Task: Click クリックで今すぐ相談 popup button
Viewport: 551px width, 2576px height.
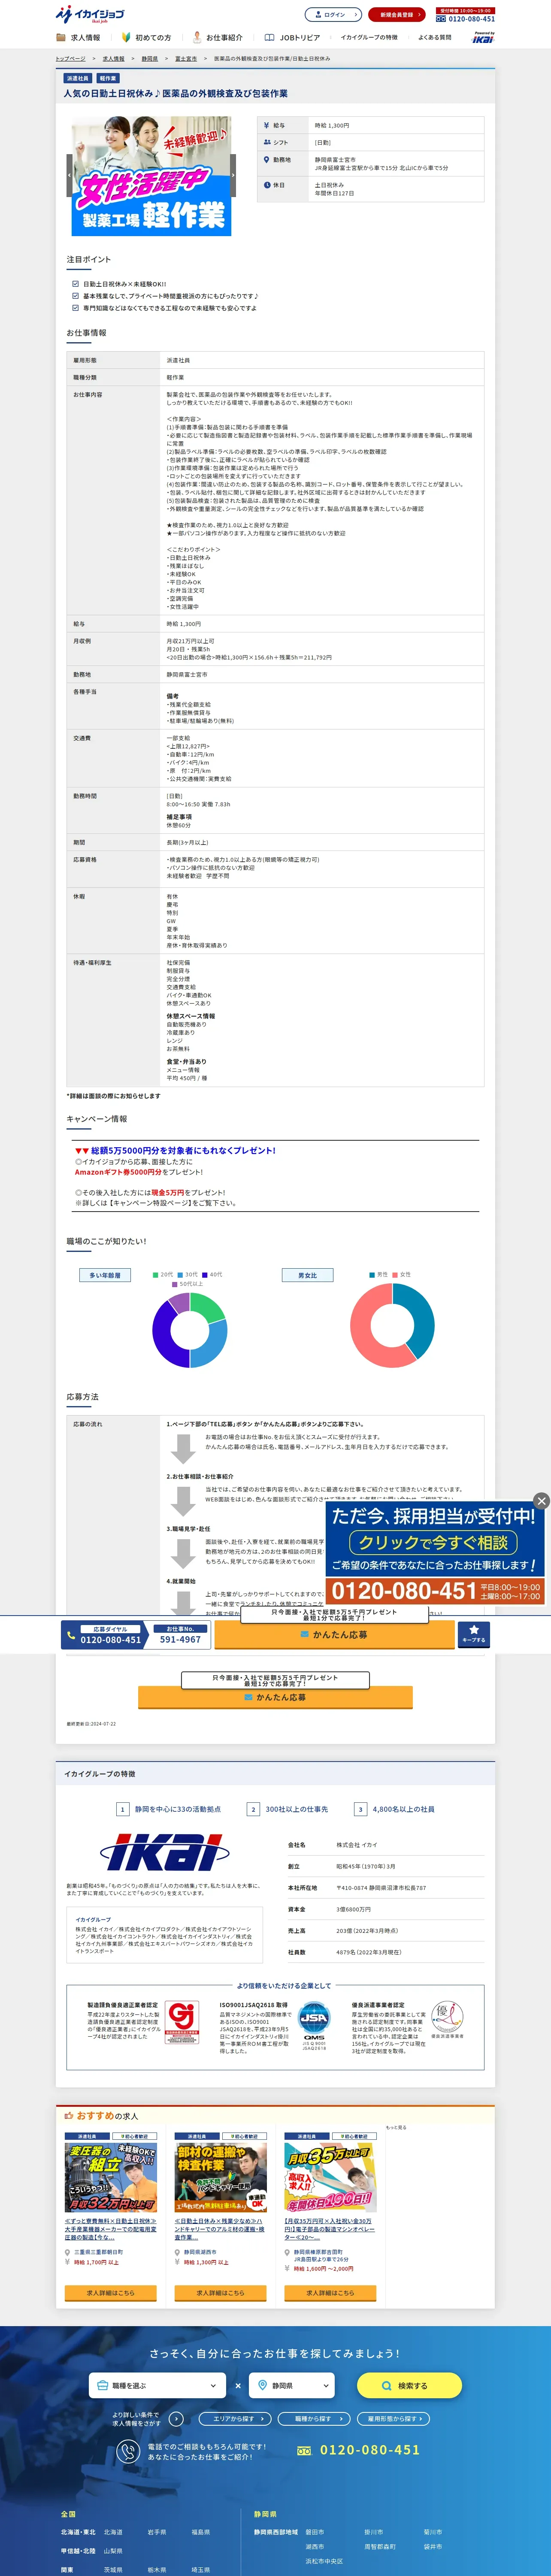Action: pos(433,1543)
